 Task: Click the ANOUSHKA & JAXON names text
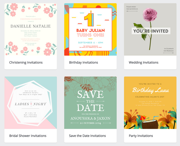pyautogui.click(x=90, y=118)
